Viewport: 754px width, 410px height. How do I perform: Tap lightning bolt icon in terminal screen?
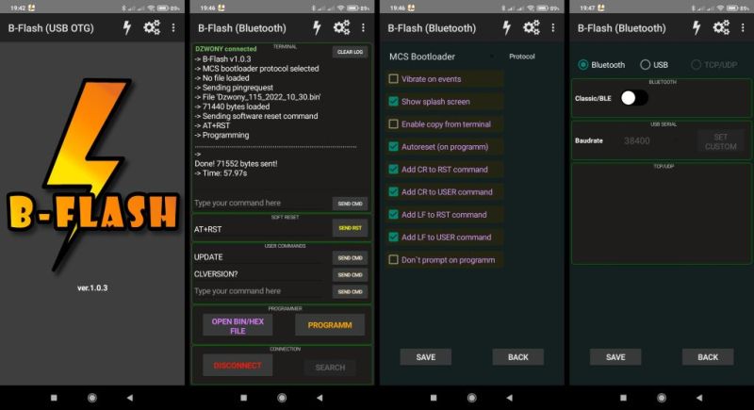pyautogui.click(x=317, y=28)
